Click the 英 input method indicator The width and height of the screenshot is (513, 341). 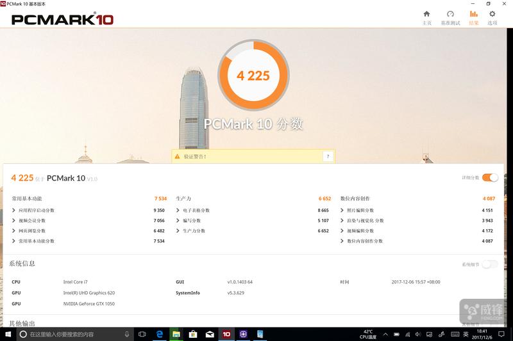pos(466,334)
